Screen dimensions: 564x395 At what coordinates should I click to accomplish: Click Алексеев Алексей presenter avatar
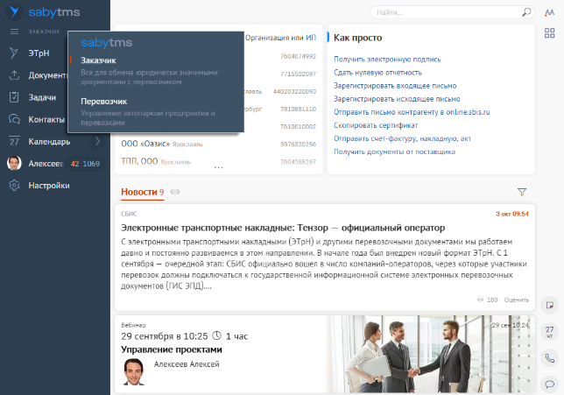[x=134, y=372]
